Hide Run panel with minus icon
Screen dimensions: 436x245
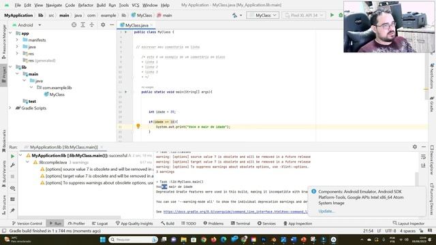click(x=424, y=147)
